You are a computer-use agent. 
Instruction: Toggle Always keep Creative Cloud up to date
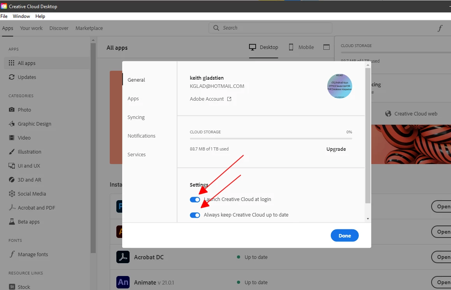(195, 215)
